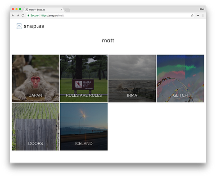Viewport: 216px width, 177px height.
Task: Open the GLITCH album thumbnail
Action: tap(180, 78)
